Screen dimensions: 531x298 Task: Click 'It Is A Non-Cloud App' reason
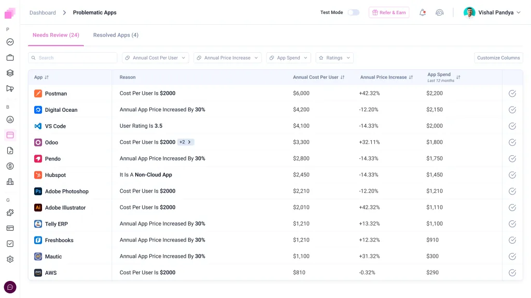tap(146, 175)
